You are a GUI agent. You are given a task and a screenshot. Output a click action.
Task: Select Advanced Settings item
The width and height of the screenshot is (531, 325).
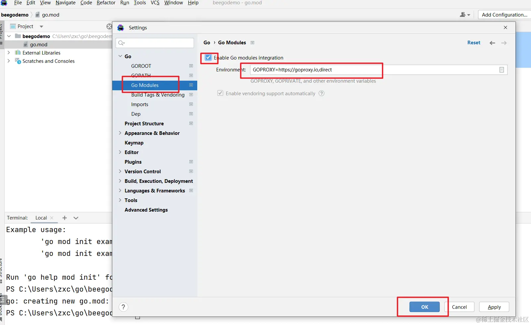(x=146, y=210)
